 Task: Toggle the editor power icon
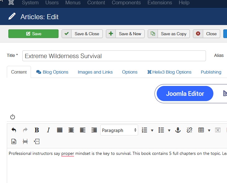(x=12, y=117)
